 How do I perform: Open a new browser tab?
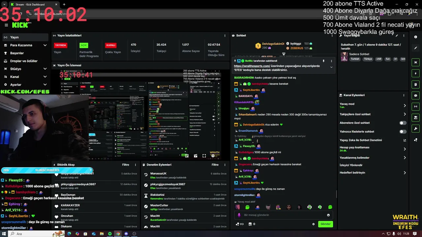64,4
